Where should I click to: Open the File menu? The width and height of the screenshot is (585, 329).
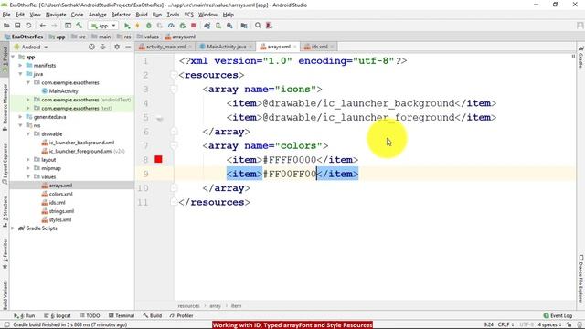[x=6, y=15]
